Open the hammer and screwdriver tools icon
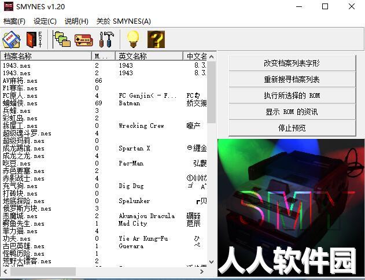This screenshot has width=365, height=280. coord(106,39)
